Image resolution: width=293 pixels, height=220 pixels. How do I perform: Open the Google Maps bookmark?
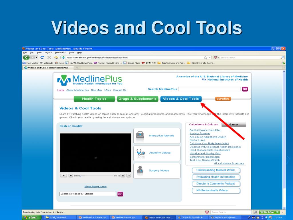pyautogui.click(x=132, y=63)
